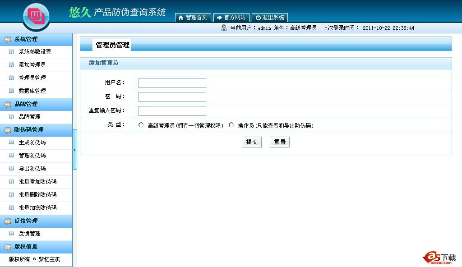
Task: Select the 操作员 radio button
Action: [x=231, y=125]
